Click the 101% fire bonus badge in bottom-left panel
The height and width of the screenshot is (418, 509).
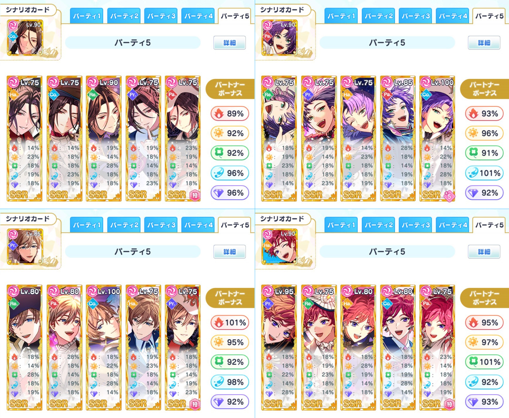230,323
